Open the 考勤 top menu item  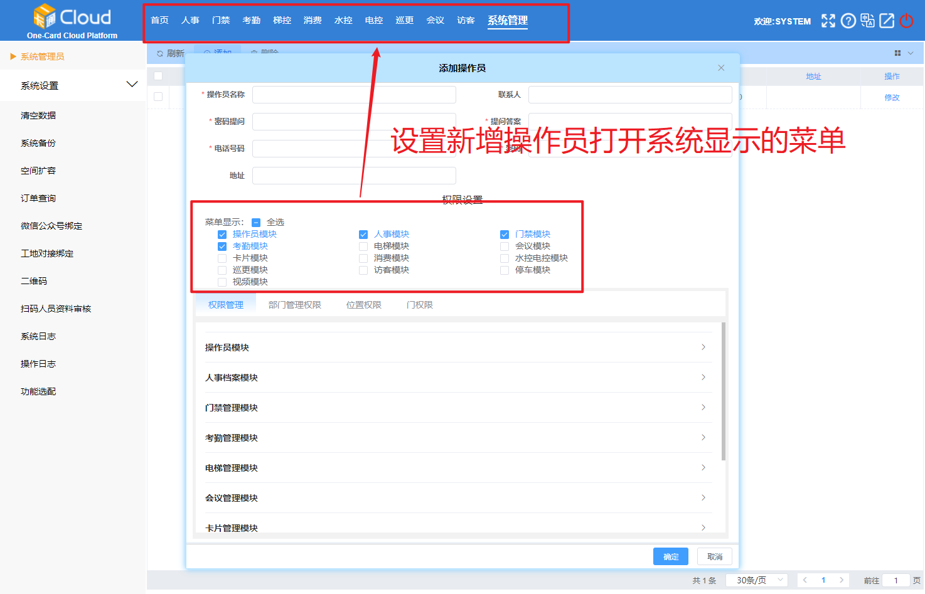[x=251, y=20]
